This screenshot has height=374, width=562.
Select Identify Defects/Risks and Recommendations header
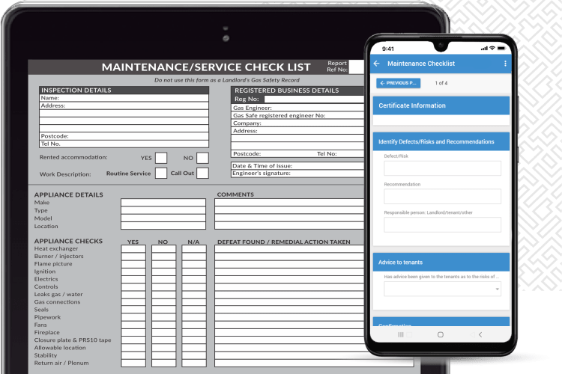(441, 141)
